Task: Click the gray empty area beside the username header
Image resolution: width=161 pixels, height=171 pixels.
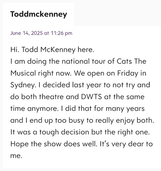Action: coord(117,13)
